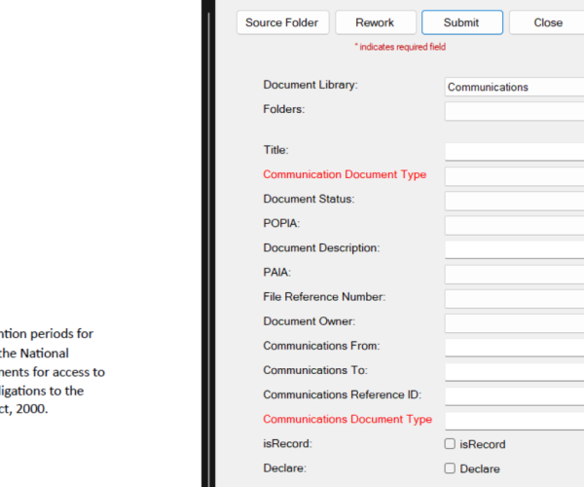Focus the Document Description field

[514, 249]
